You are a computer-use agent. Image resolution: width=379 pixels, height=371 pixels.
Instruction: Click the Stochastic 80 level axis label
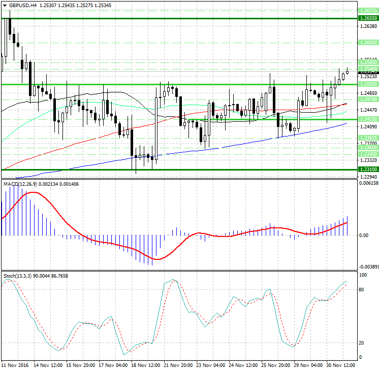[363, 290]
